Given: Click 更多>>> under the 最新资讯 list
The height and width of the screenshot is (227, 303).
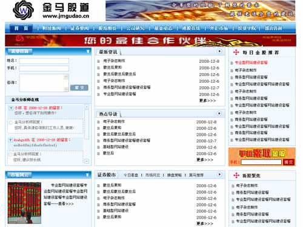Looking at the screenshot, I should pos(207,100).
